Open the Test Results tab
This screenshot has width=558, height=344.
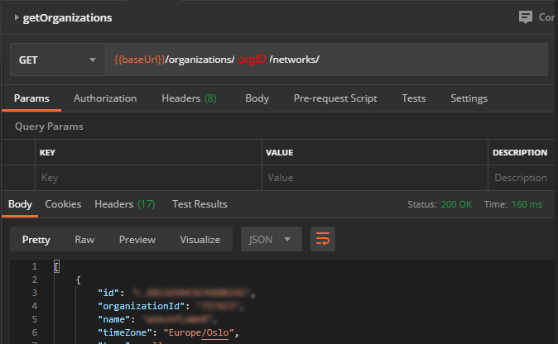click(200, 204)
